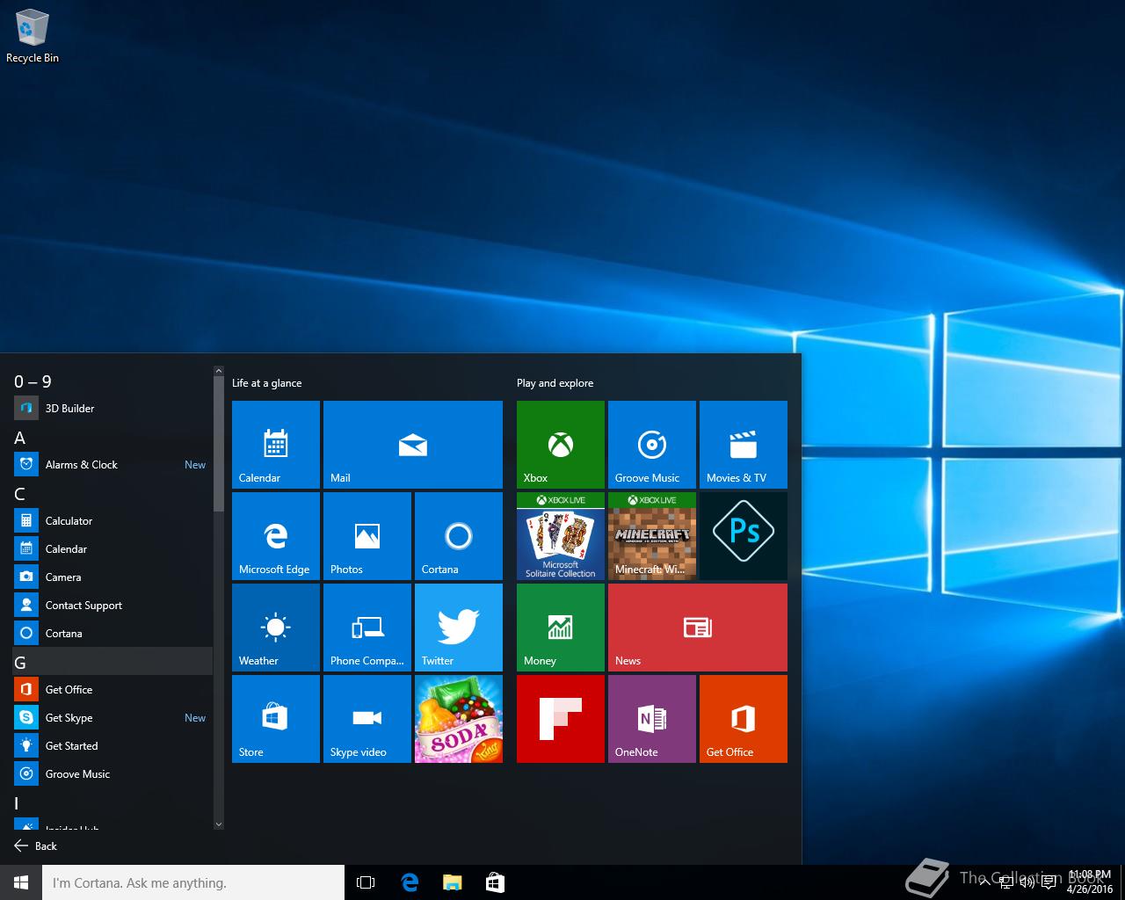This screenshot has height=900, width=1125.
Task: Open the Money tile
Action: pyautogui.click(x=561, y=628)
